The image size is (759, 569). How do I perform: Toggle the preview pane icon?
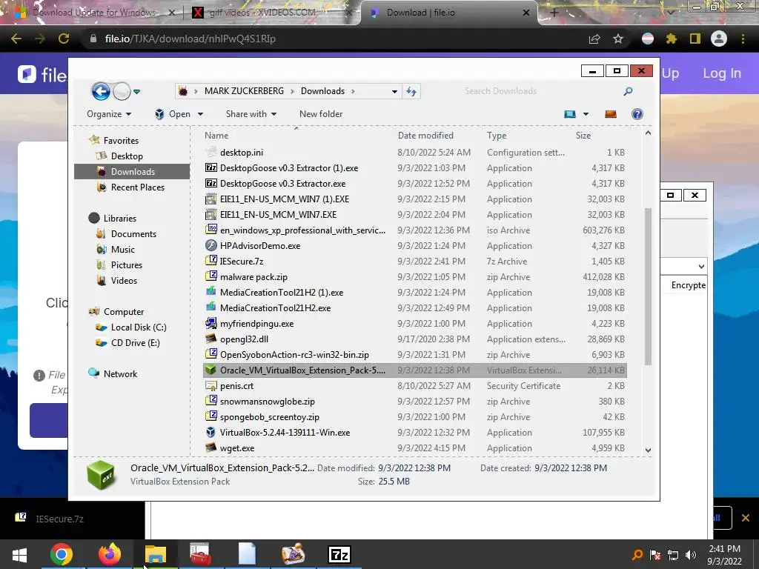click(x=611, y=114)
